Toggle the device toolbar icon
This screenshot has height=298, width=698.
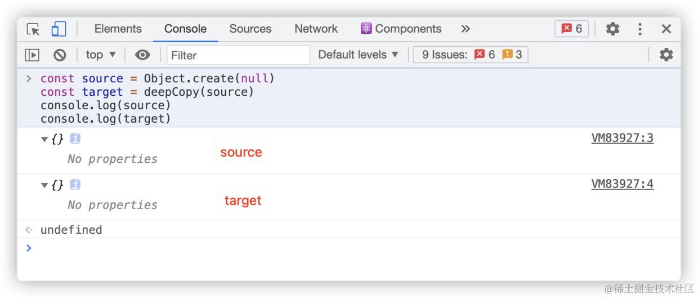pos(59,29)
